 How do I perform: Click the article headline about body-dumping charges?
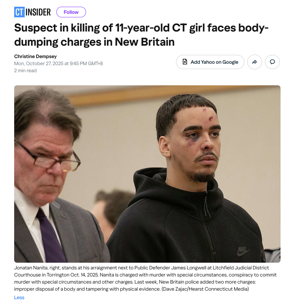141,35
